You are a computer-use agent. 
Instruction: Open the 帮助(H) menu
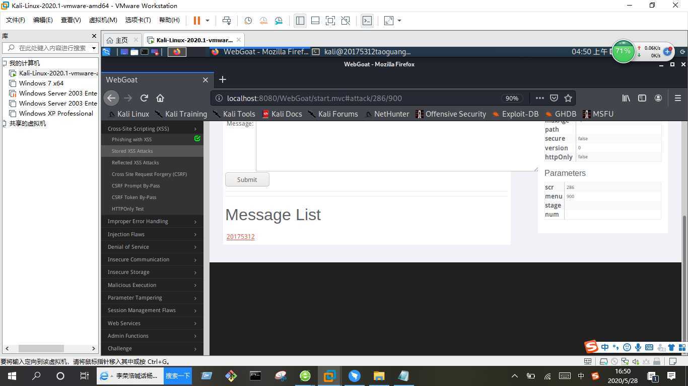coord(169,20)
